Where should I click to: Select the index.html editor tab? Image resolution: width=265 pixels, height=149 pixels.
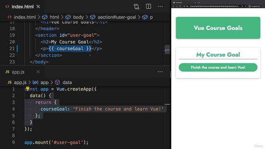23,7
